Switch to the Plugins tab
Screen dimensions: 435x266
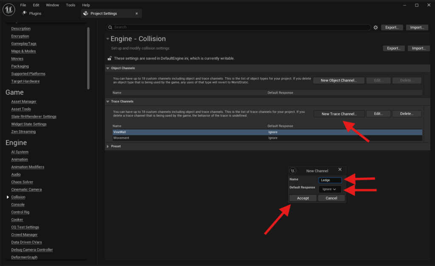(35, 14)
